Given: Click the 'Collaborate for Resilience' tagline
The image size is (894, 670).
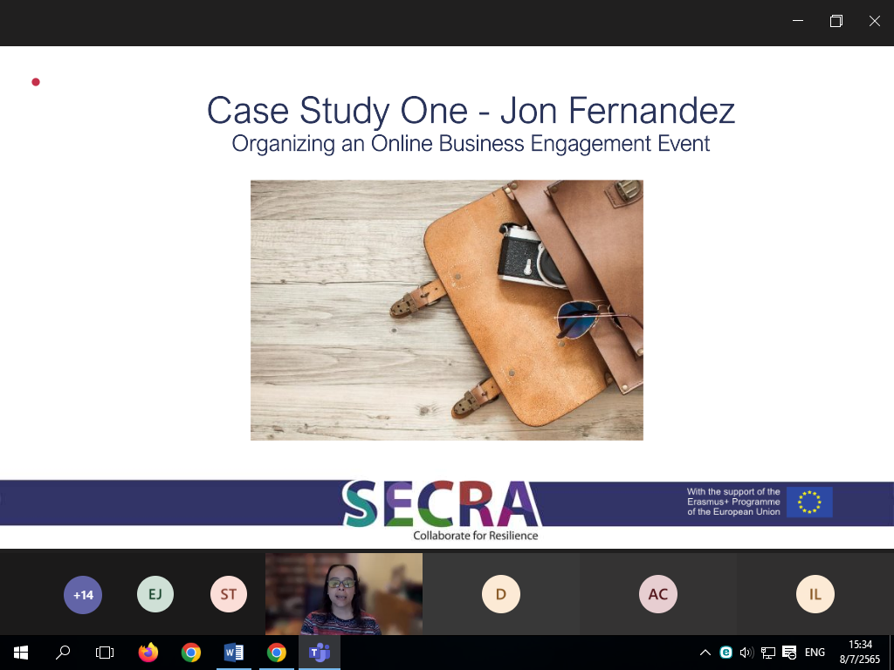Looking at the screenshot, I should pos(476,536).
